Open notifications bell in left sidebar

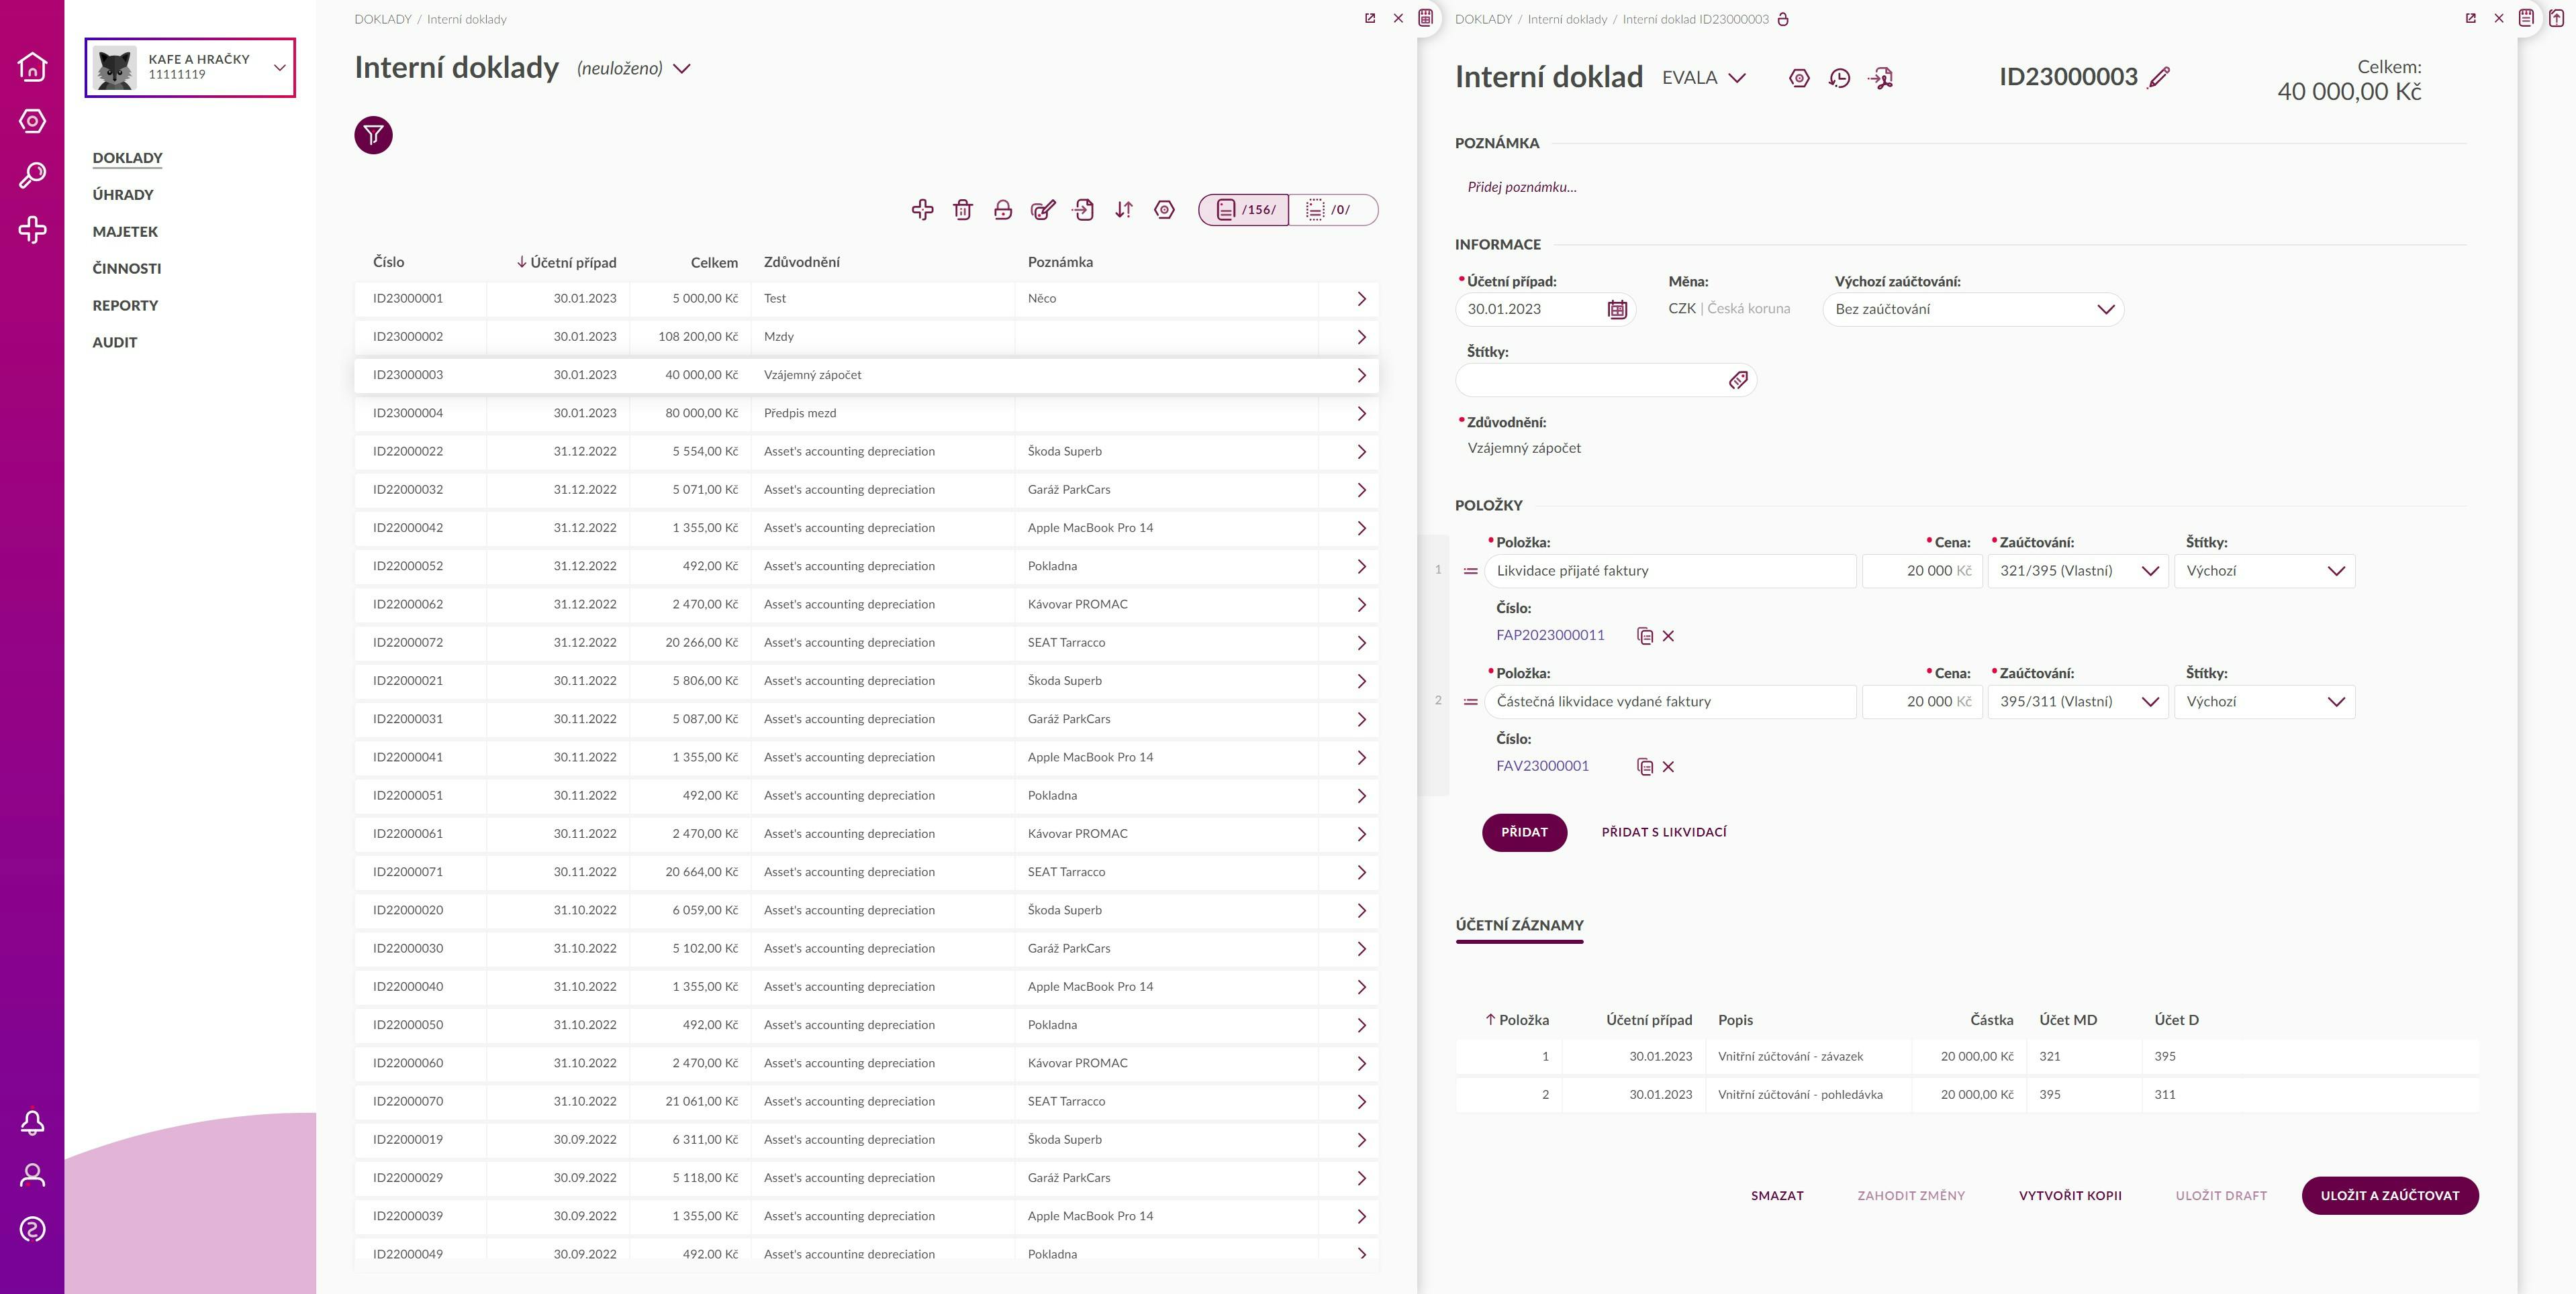pyautogui.click(x=32, y=1122)
